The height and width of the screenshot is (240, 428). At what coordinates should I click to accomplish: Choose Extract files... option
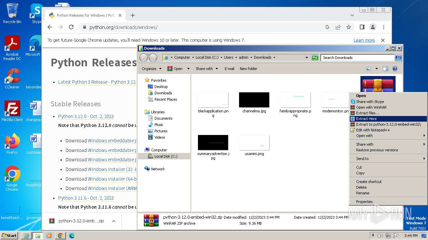tap(388, 113)
